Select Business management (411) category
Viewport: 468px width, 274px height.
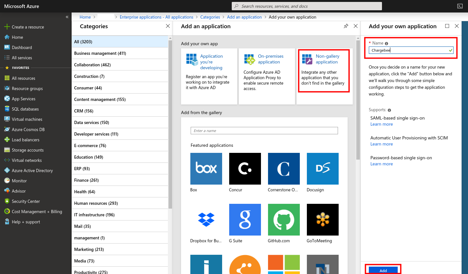click(120, 53)
